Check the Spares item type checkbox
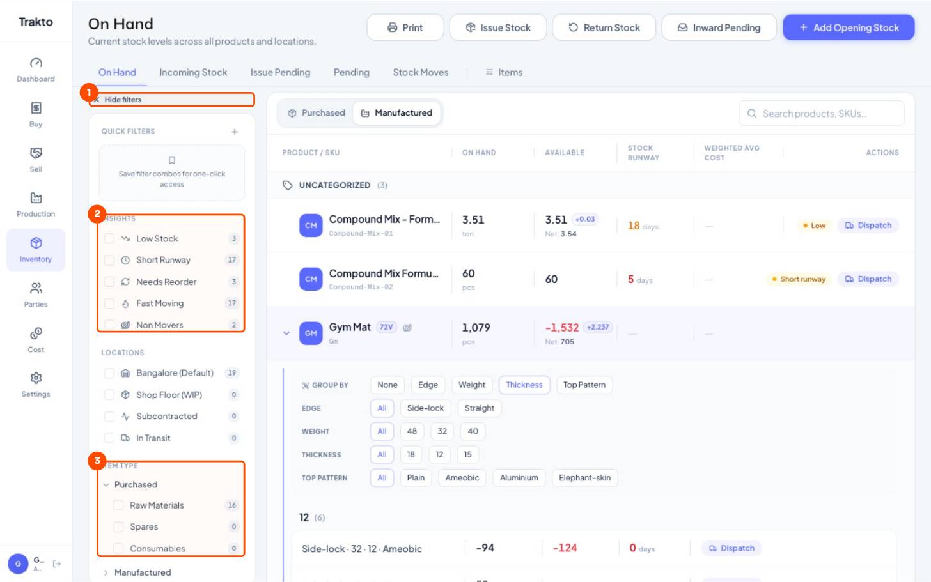Screen dimensions: 931x582 pos(118,527)
